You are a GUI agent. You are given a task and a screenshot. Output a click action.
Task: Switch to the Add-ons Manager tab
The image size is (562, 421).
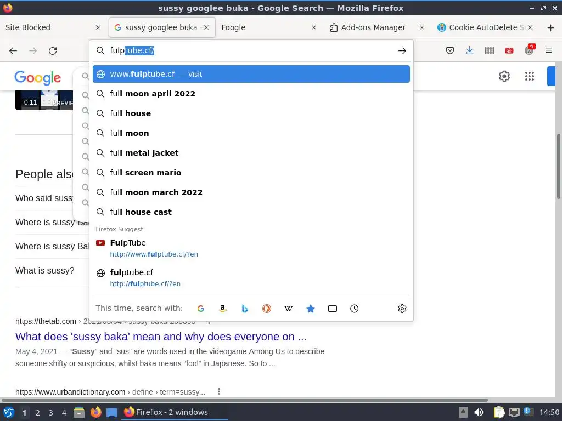[x=377, y=27]
